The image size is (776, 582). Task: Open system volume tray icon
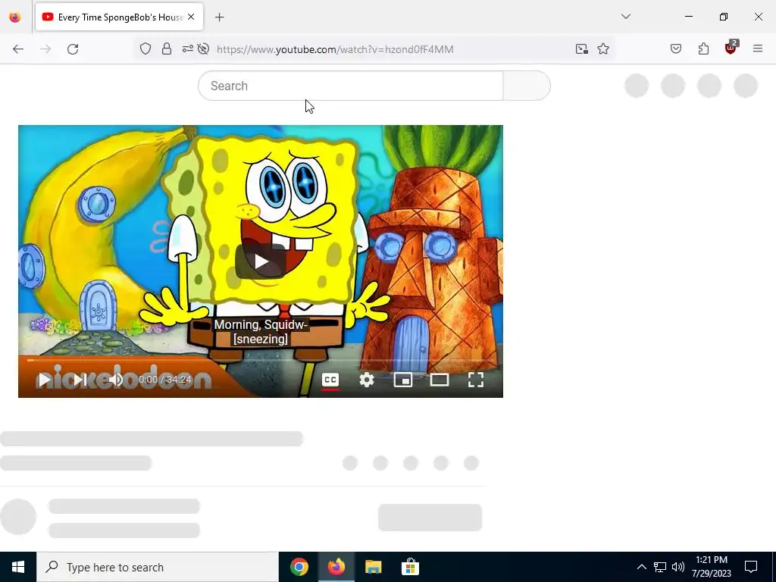click(x=678, y=567)
